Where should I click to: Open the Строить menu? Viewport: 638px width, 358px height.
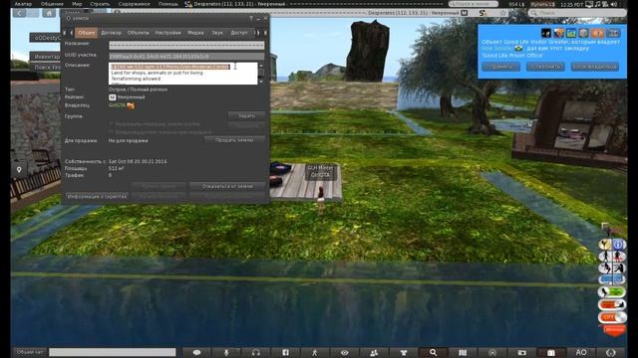click(100, 4)
